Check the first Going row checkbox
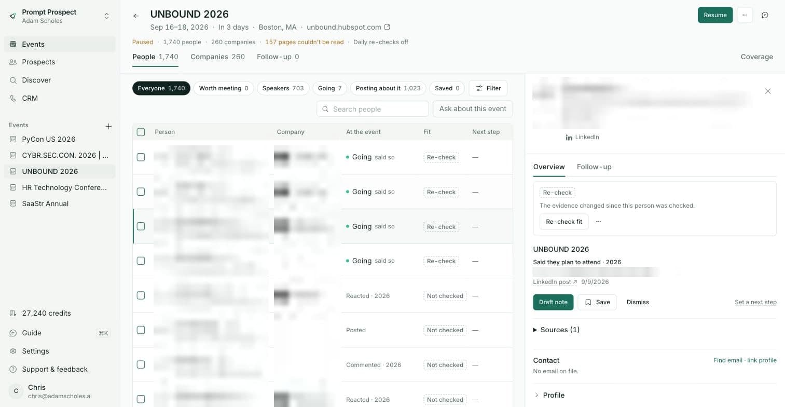This screenshot has width=785, height=407. point(141,157)
